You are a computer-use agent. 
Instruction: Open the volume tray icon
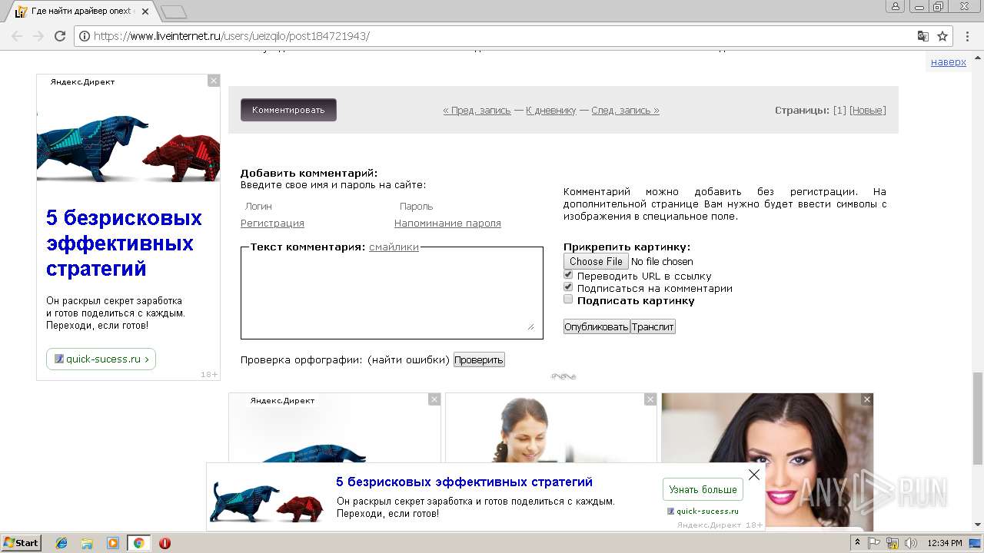[911, 543]
